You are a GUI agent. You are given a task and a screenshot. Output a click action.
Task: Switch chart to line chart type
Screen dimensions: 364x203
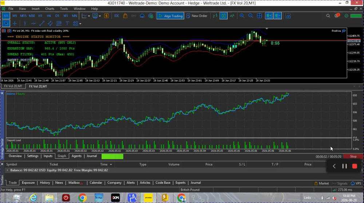(x=232, y=16)
